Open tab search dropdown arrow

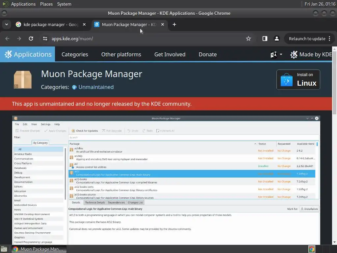pyautogui.click(x=7, y=24)
